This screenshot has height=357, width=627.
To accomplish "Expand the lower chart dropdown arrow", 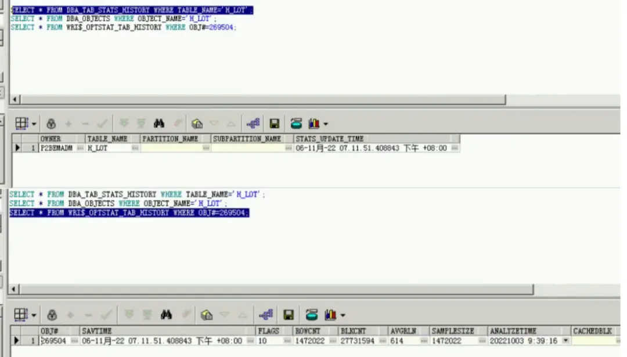I will pyautogui.click(x=343, y=316).
